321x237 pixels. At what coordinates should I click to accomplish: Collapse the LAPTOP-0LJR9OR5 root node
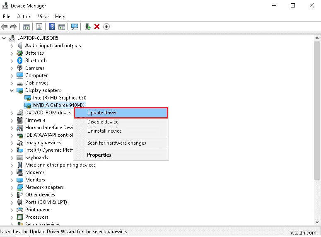(x=4, y=38)
